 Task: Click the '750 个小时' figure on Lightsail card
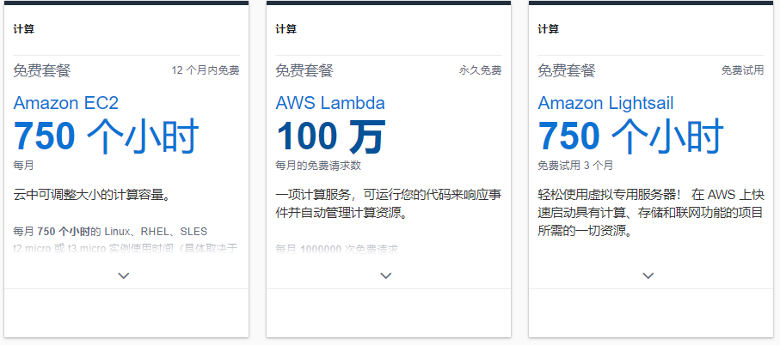click(630, 136)
